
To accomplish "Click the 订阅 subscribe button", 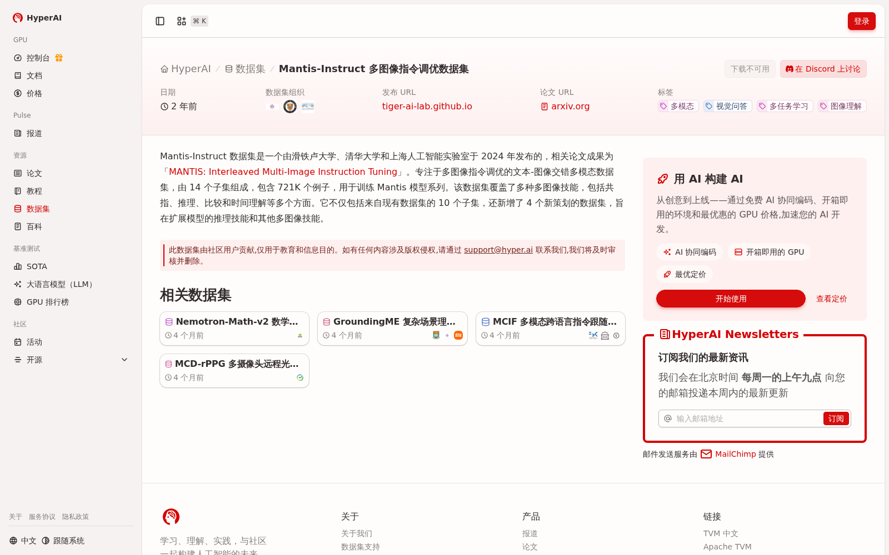I will 836,418.
